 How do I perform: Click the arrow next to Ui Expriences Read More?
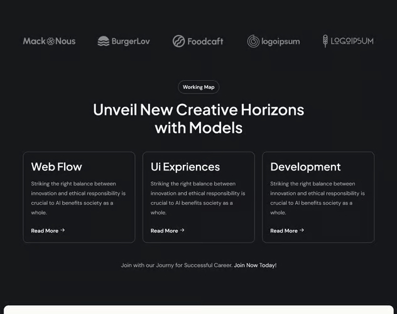182,230
